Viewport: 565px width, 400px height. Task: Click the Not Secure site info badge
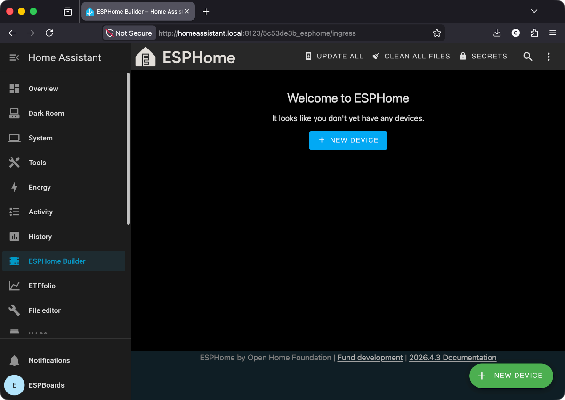pos(129,33)
